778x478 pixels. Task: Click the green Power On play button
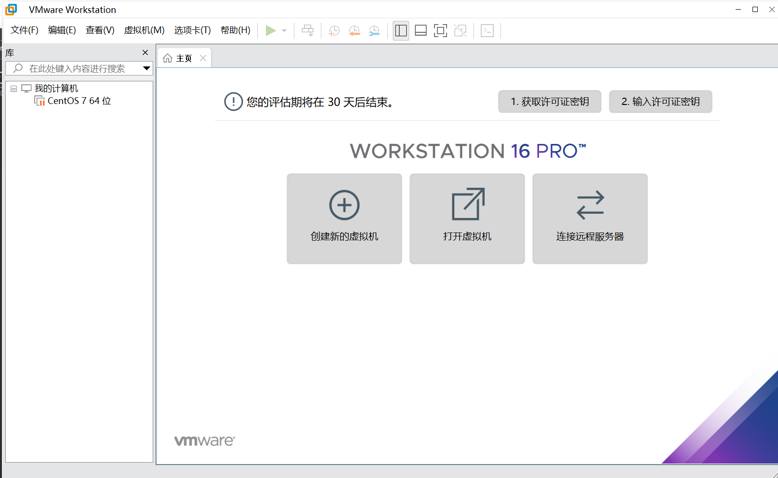271,31
